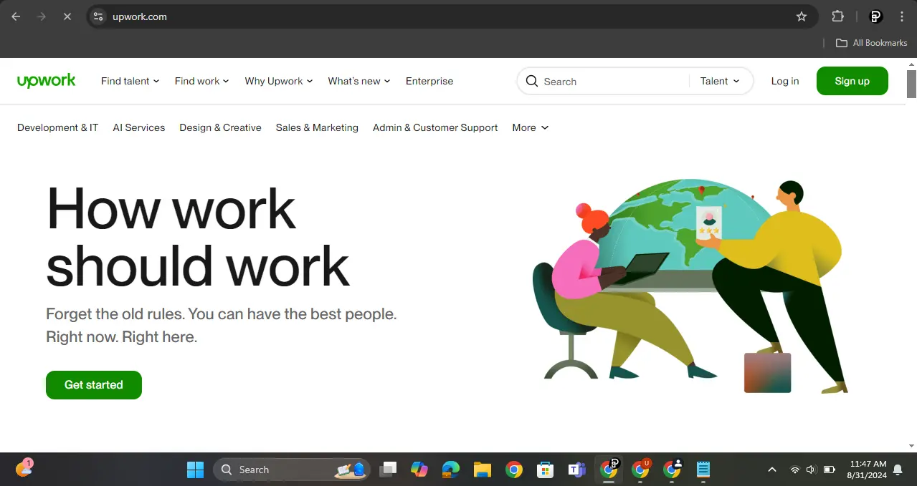Click the Log in link
Screen dimensions: 917x486
pos(785,81)
